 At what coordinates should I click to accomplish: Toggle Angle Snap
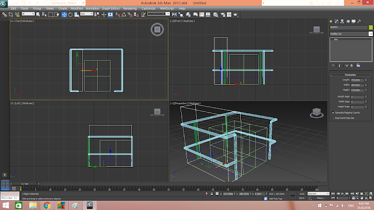124,15
